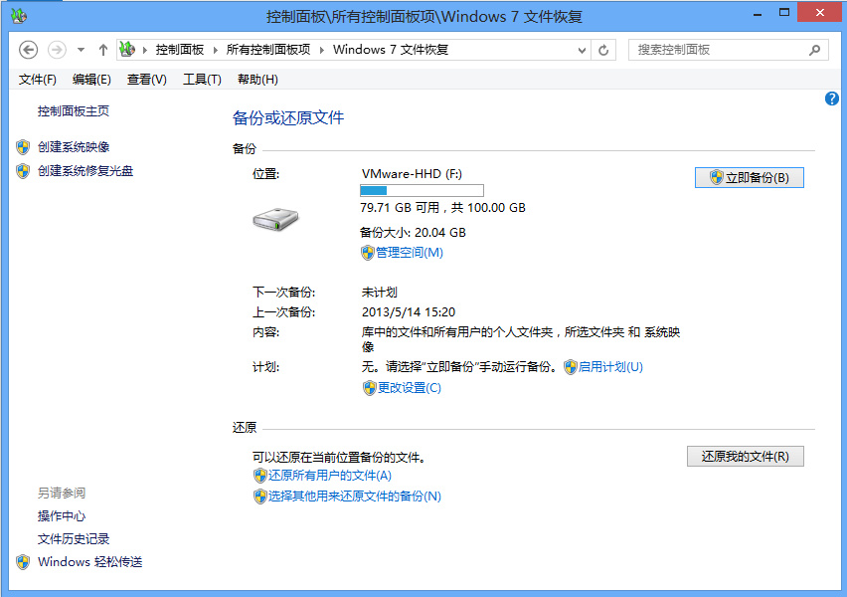Expand chevron after 所有控制面板项 breadcrumb

pos(322,50)
